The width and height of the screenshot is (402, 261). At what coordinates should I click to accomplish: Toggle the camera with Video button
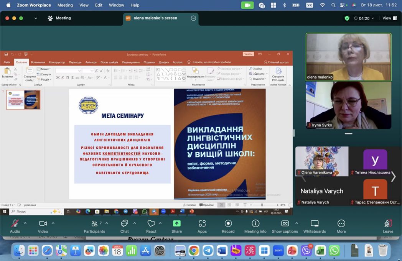pos(43,224)
